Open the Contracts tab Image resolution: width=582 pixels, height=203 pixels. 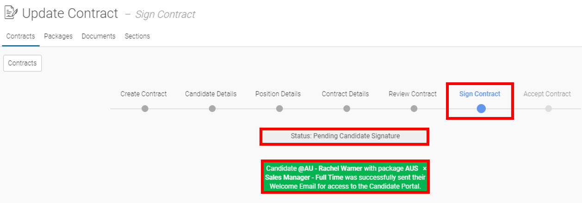pos(20,36)
